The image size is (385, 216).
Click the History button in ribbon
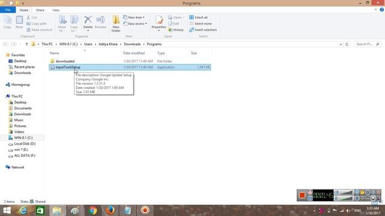(x=176, y=30)
